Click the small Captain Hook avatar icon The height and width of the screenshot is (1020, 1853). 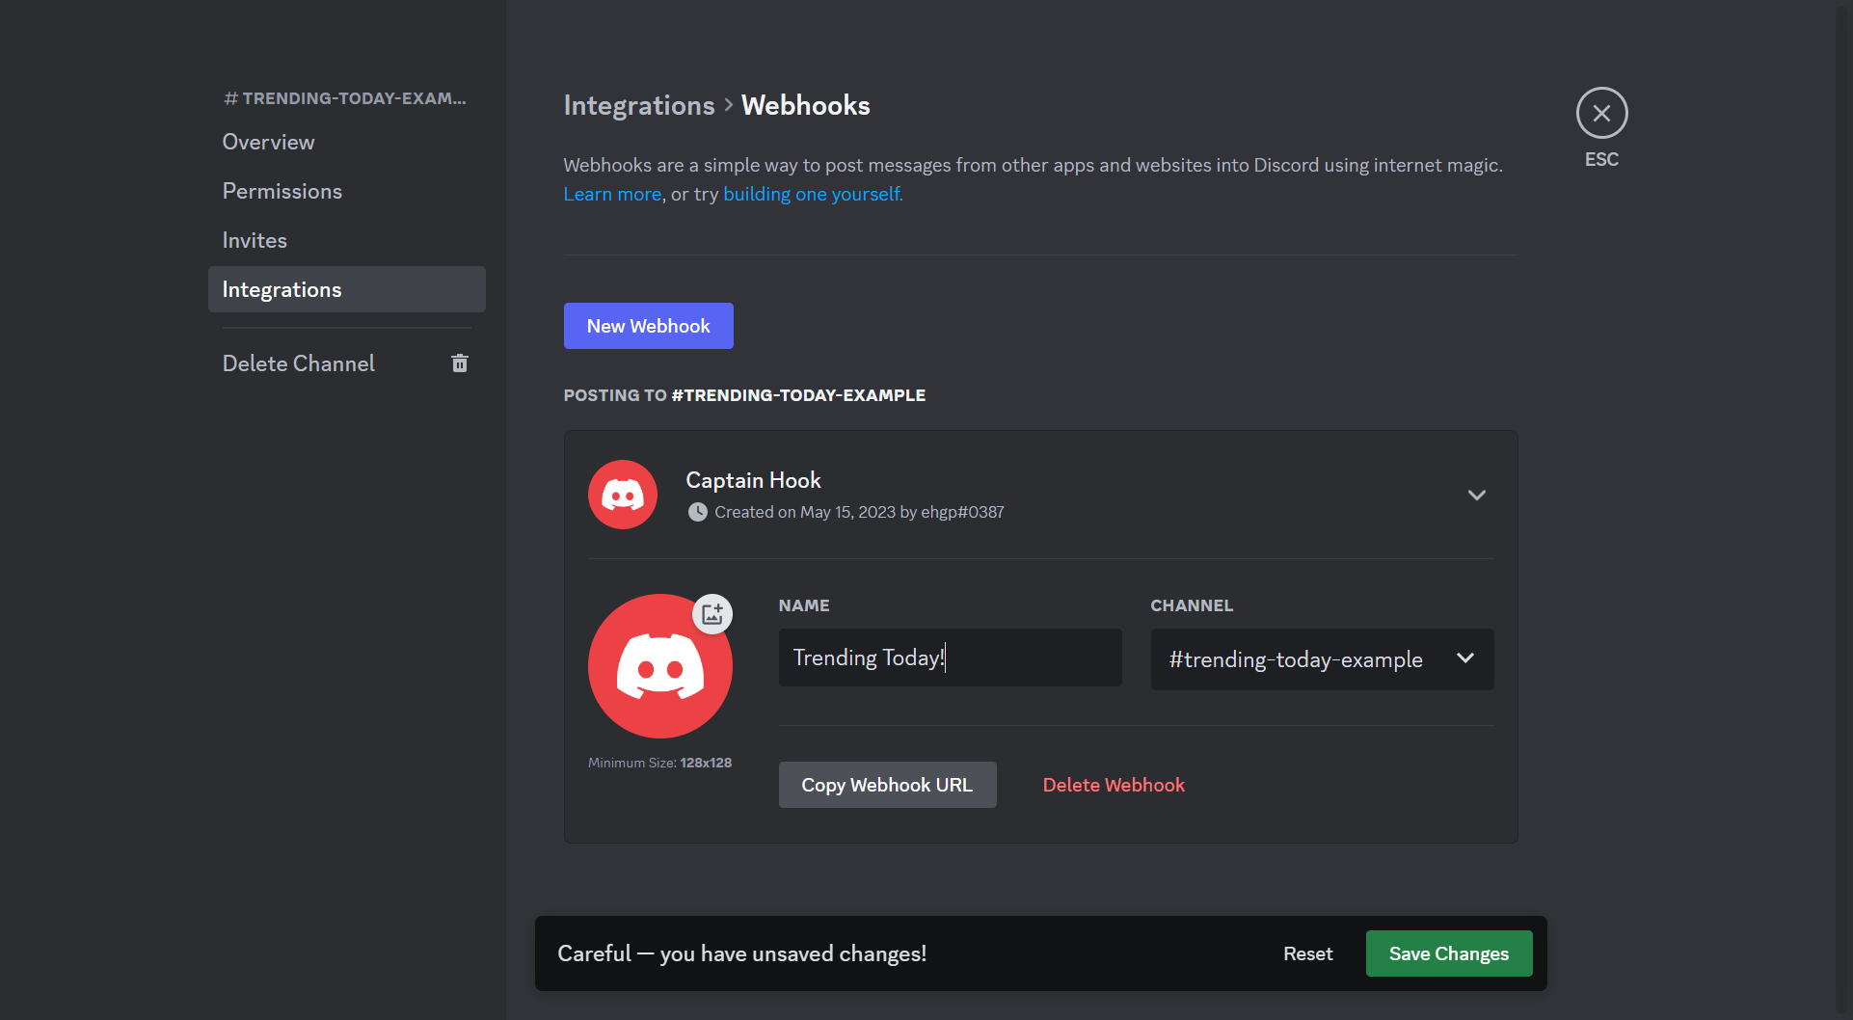(623, 495)
